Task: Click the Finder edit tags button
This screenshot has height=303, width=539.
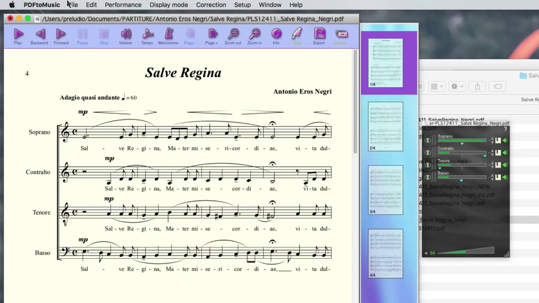Action: click(498, 86)
